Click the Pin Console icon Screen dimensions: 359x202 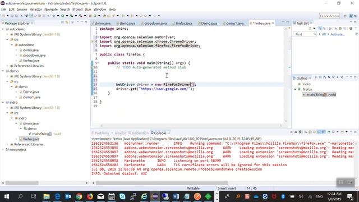(x=329, y=132)
